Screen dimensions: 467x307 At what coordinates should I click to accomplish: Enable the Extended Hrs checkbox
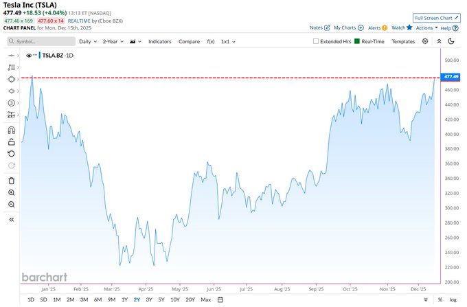(x=316, y=41)
